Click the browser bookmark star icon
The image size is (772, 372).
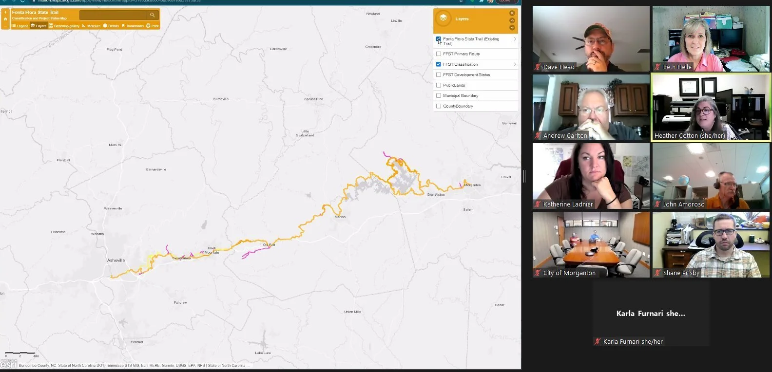461,1
